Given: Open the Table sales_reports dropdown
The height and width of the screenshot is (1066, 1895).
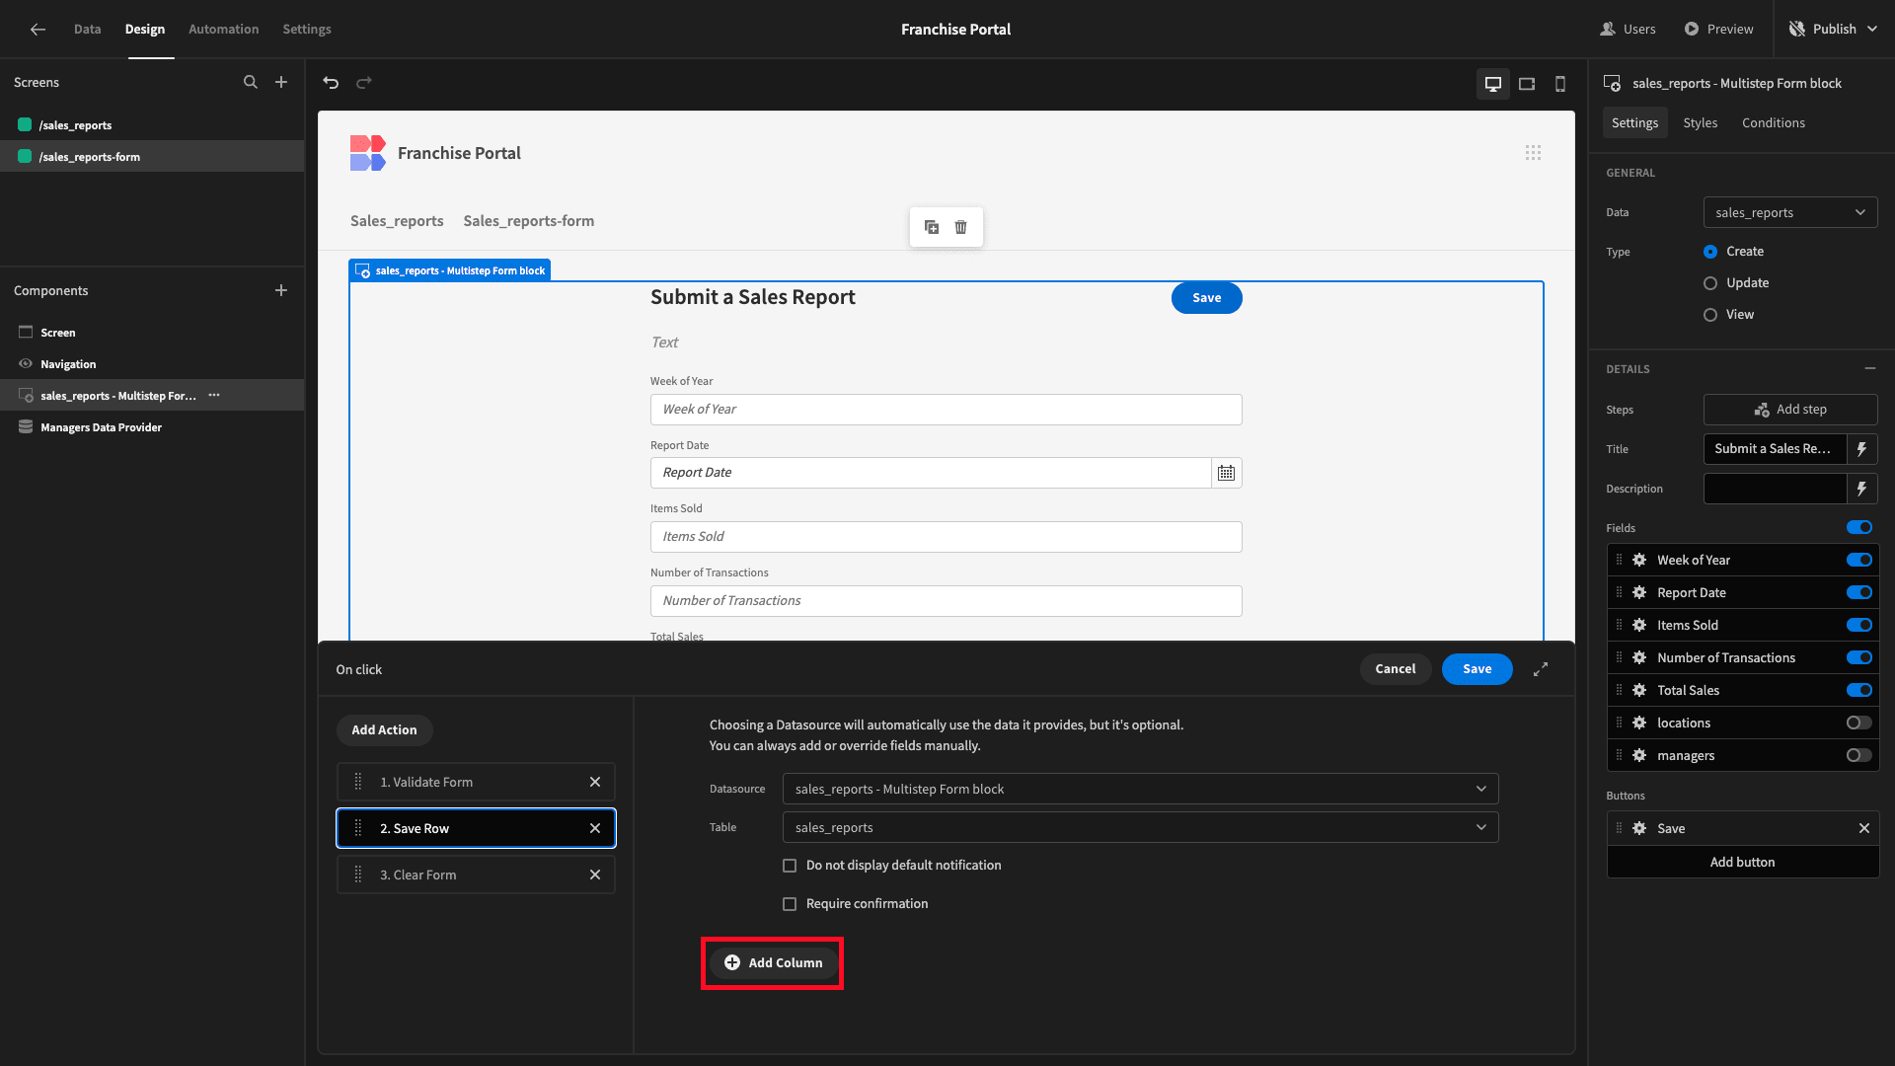Looking at the screenshot, I should 1140,828.
